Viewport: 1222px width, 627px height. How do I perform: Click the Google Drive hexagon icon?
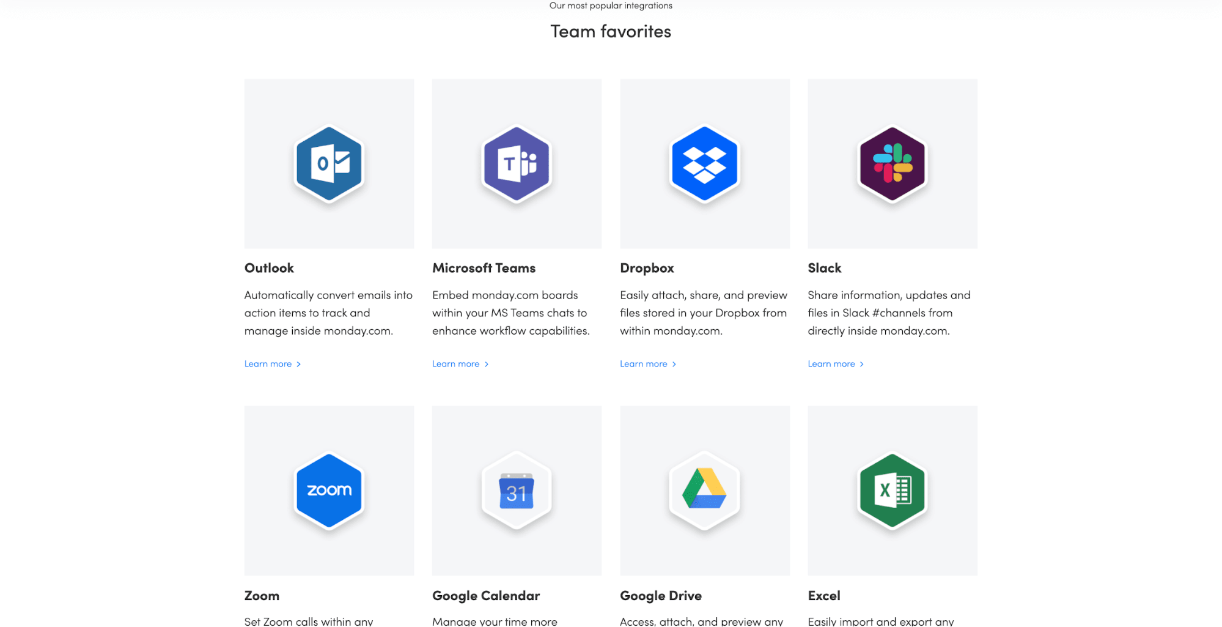(x=704, y=491)
